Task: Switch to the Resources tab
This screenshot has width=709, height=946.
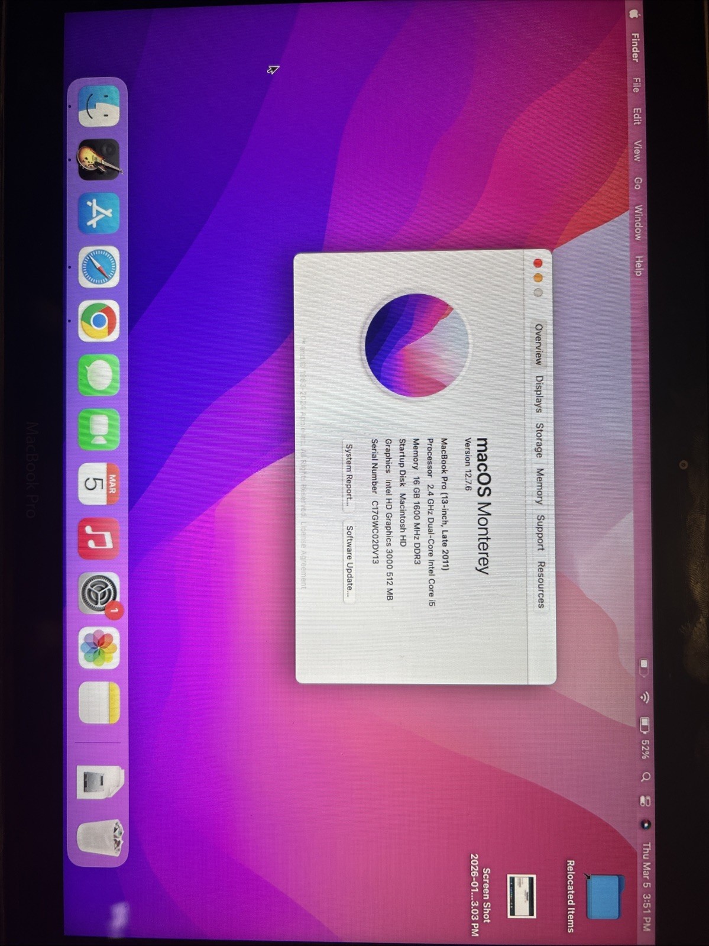Action: [541, 585]
